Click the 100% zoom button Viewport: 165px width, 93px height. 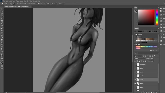(x=48, y=4)
